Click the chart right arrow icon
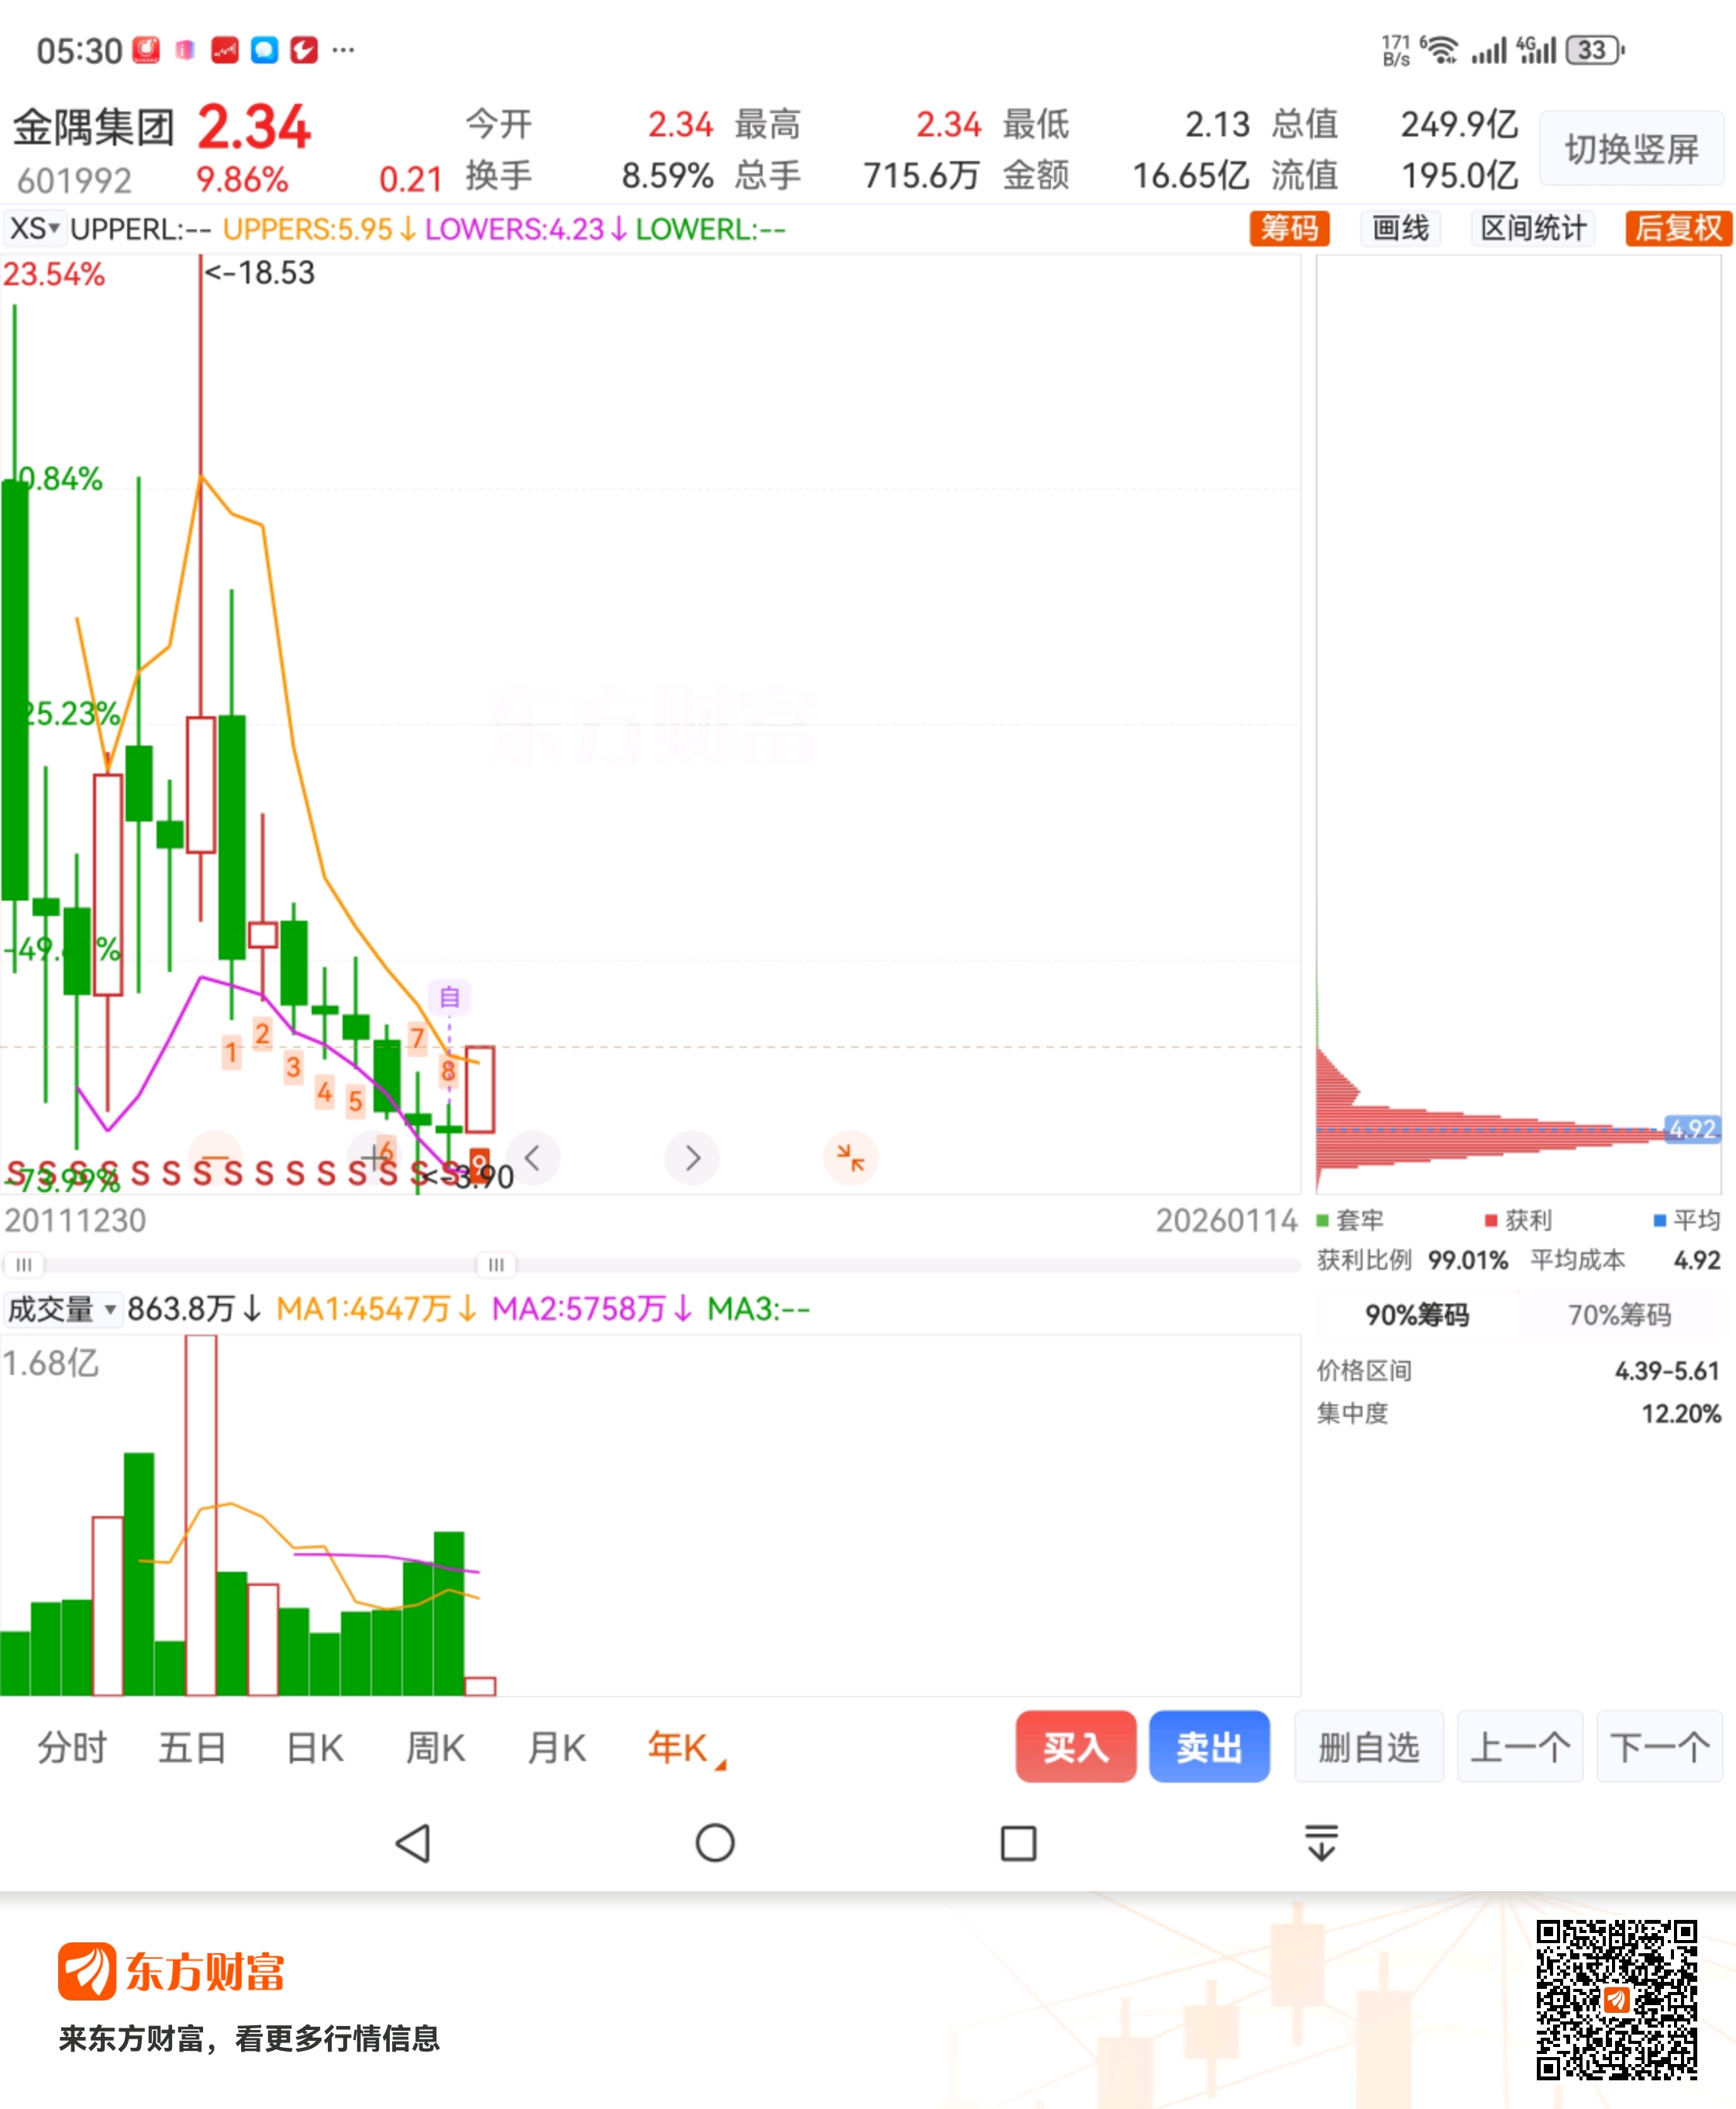1736x2109 pixels. (x=692, y=1158)
